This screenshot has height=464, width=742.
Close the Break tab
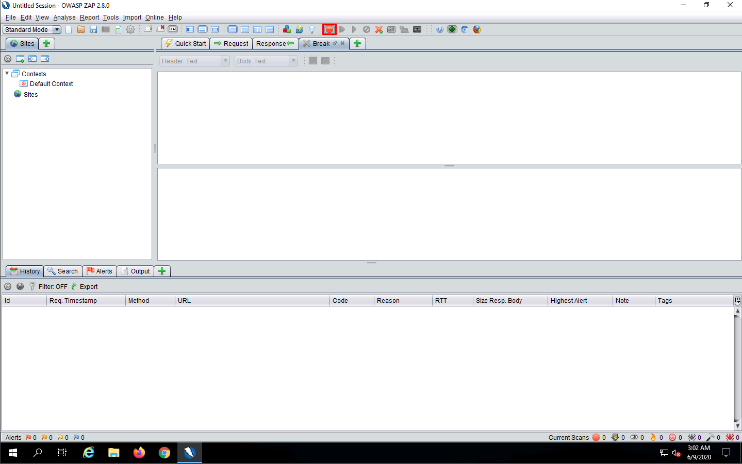point(342,43)
